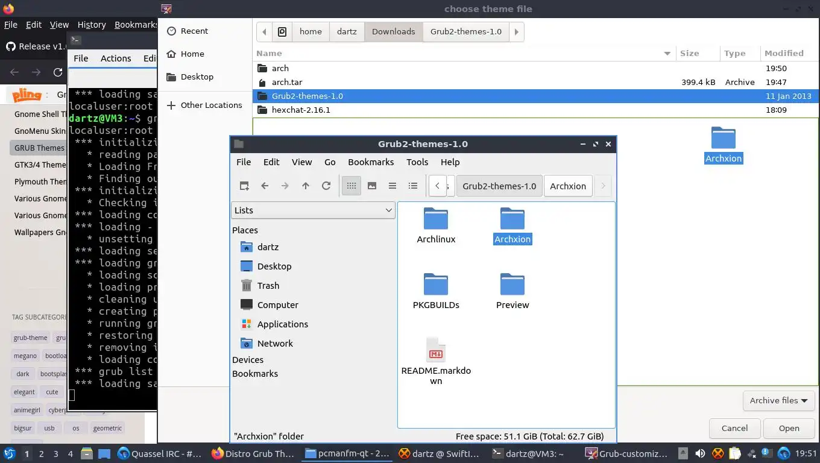
Task: Open a new tab in pcmanfm-qt toolbar
Action: [x=244, y=186]
